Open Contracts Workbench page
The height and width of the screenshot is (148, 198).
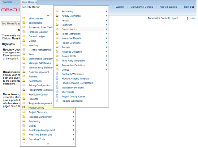(73, 74)
